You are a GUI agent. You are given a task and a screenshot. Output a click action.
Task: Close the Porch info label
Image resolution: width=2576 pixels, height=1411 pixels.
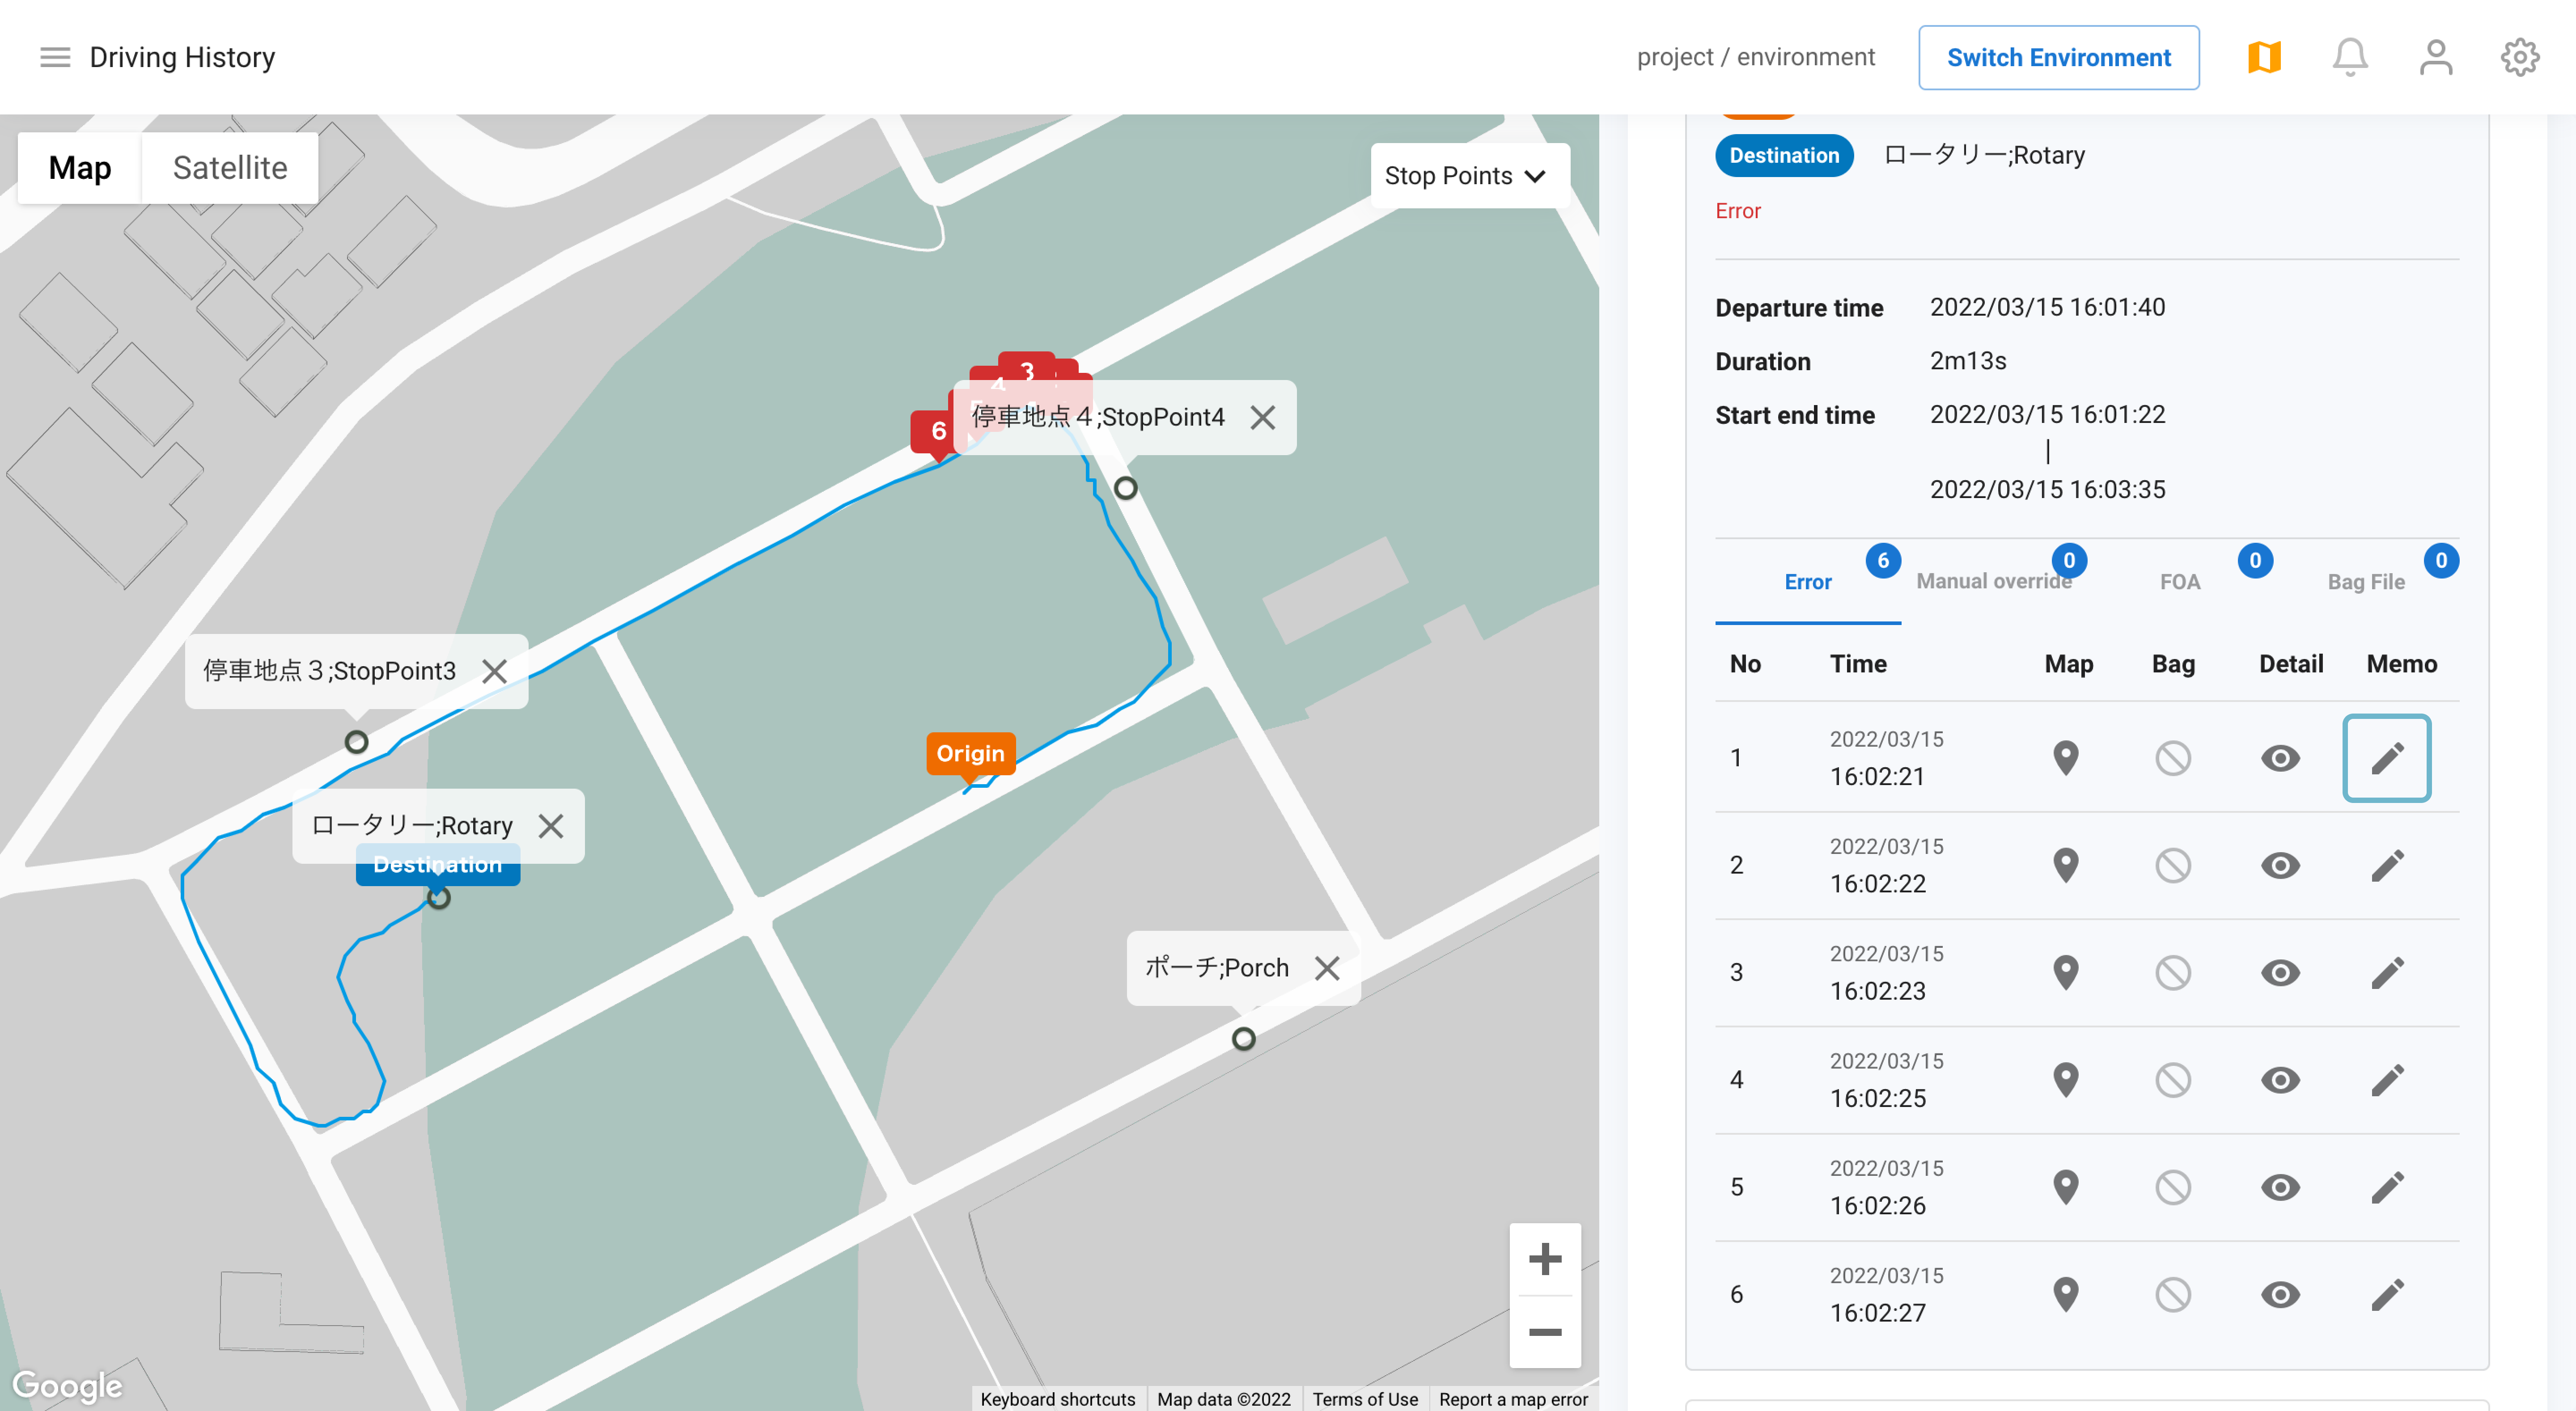coord(1326,968)
